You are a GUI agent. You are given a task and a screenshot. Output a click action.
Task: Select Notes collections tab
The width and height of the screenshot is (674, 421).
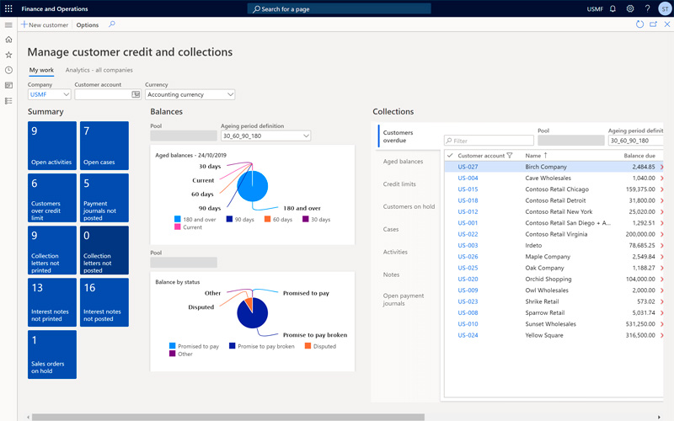click(x=391, y=274)
